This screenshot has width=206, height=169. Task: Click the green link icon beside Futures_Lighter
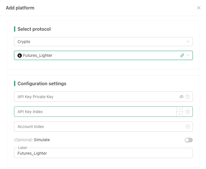coord(182,55)
